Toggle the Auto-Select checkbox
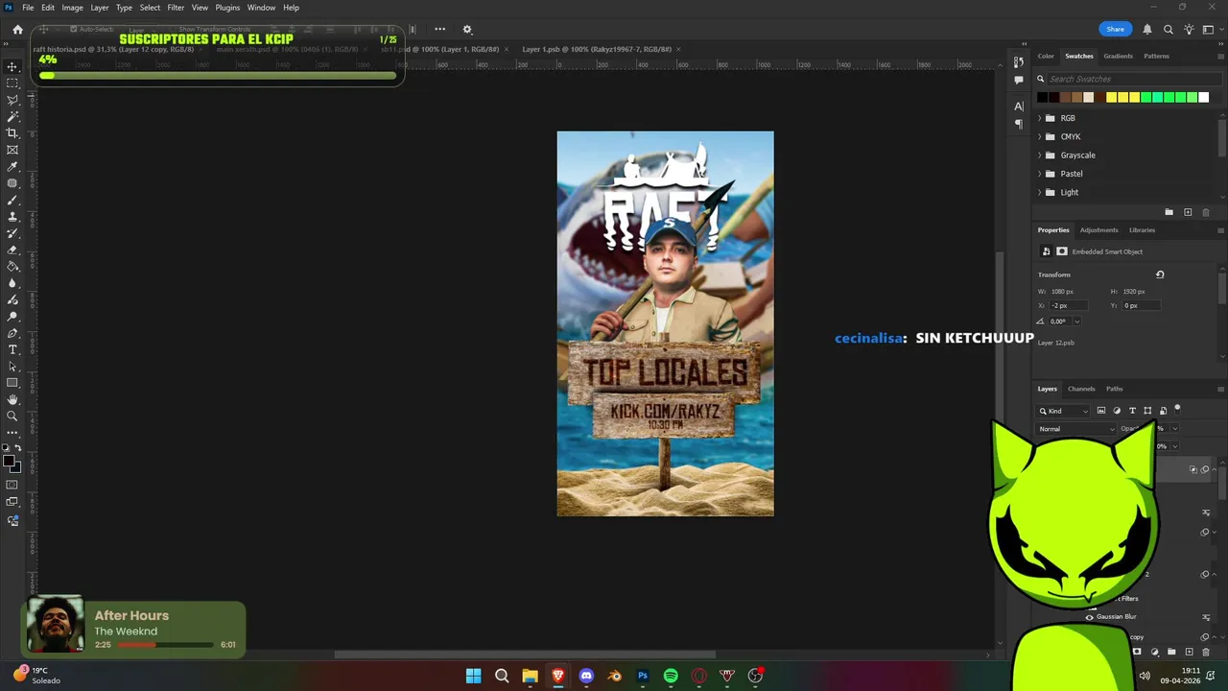The image size is (1228, 691). [74, 29]
